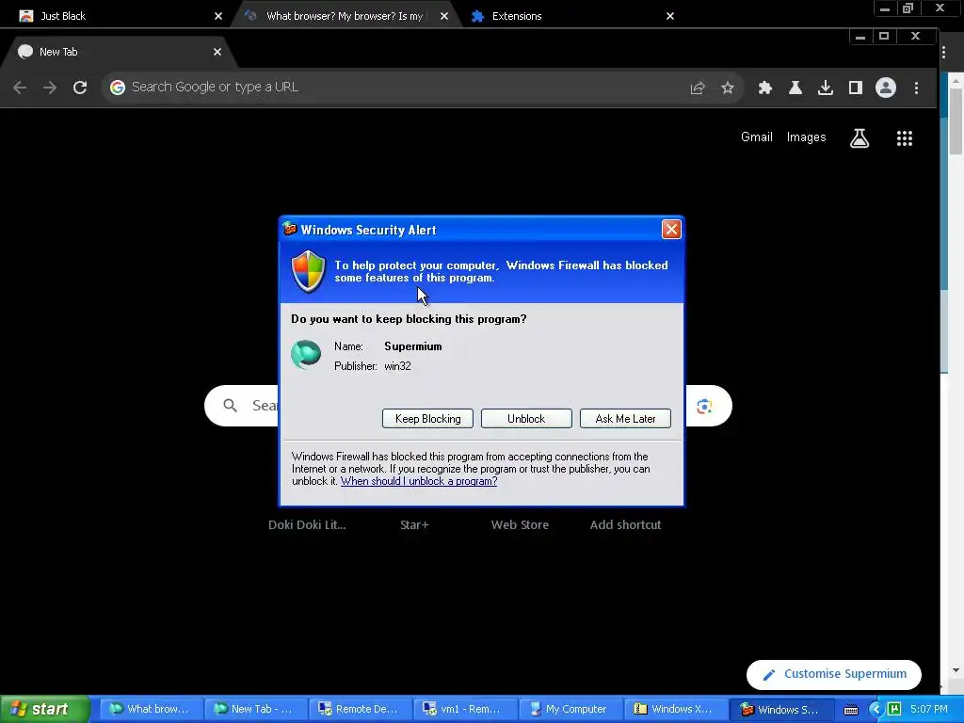Screen dimensions: 964x723
Task: Open the Downloads toolbar icon
Action: click(825, 88)
